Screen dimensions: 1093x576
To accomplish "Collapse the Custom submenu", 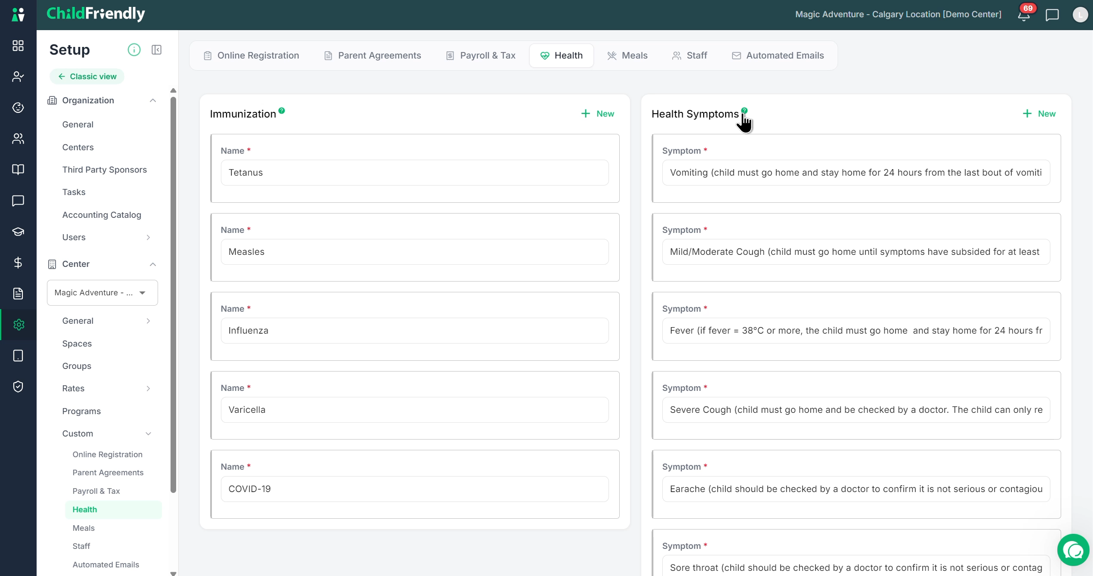I will coord(148,434).
